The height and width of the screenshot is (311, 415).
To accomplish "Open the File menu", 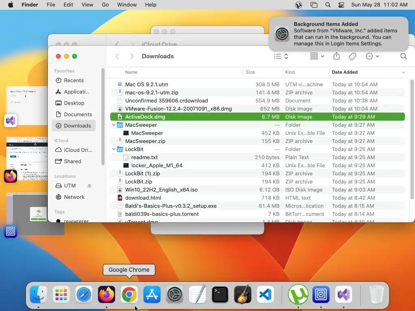I will (51, 5).
